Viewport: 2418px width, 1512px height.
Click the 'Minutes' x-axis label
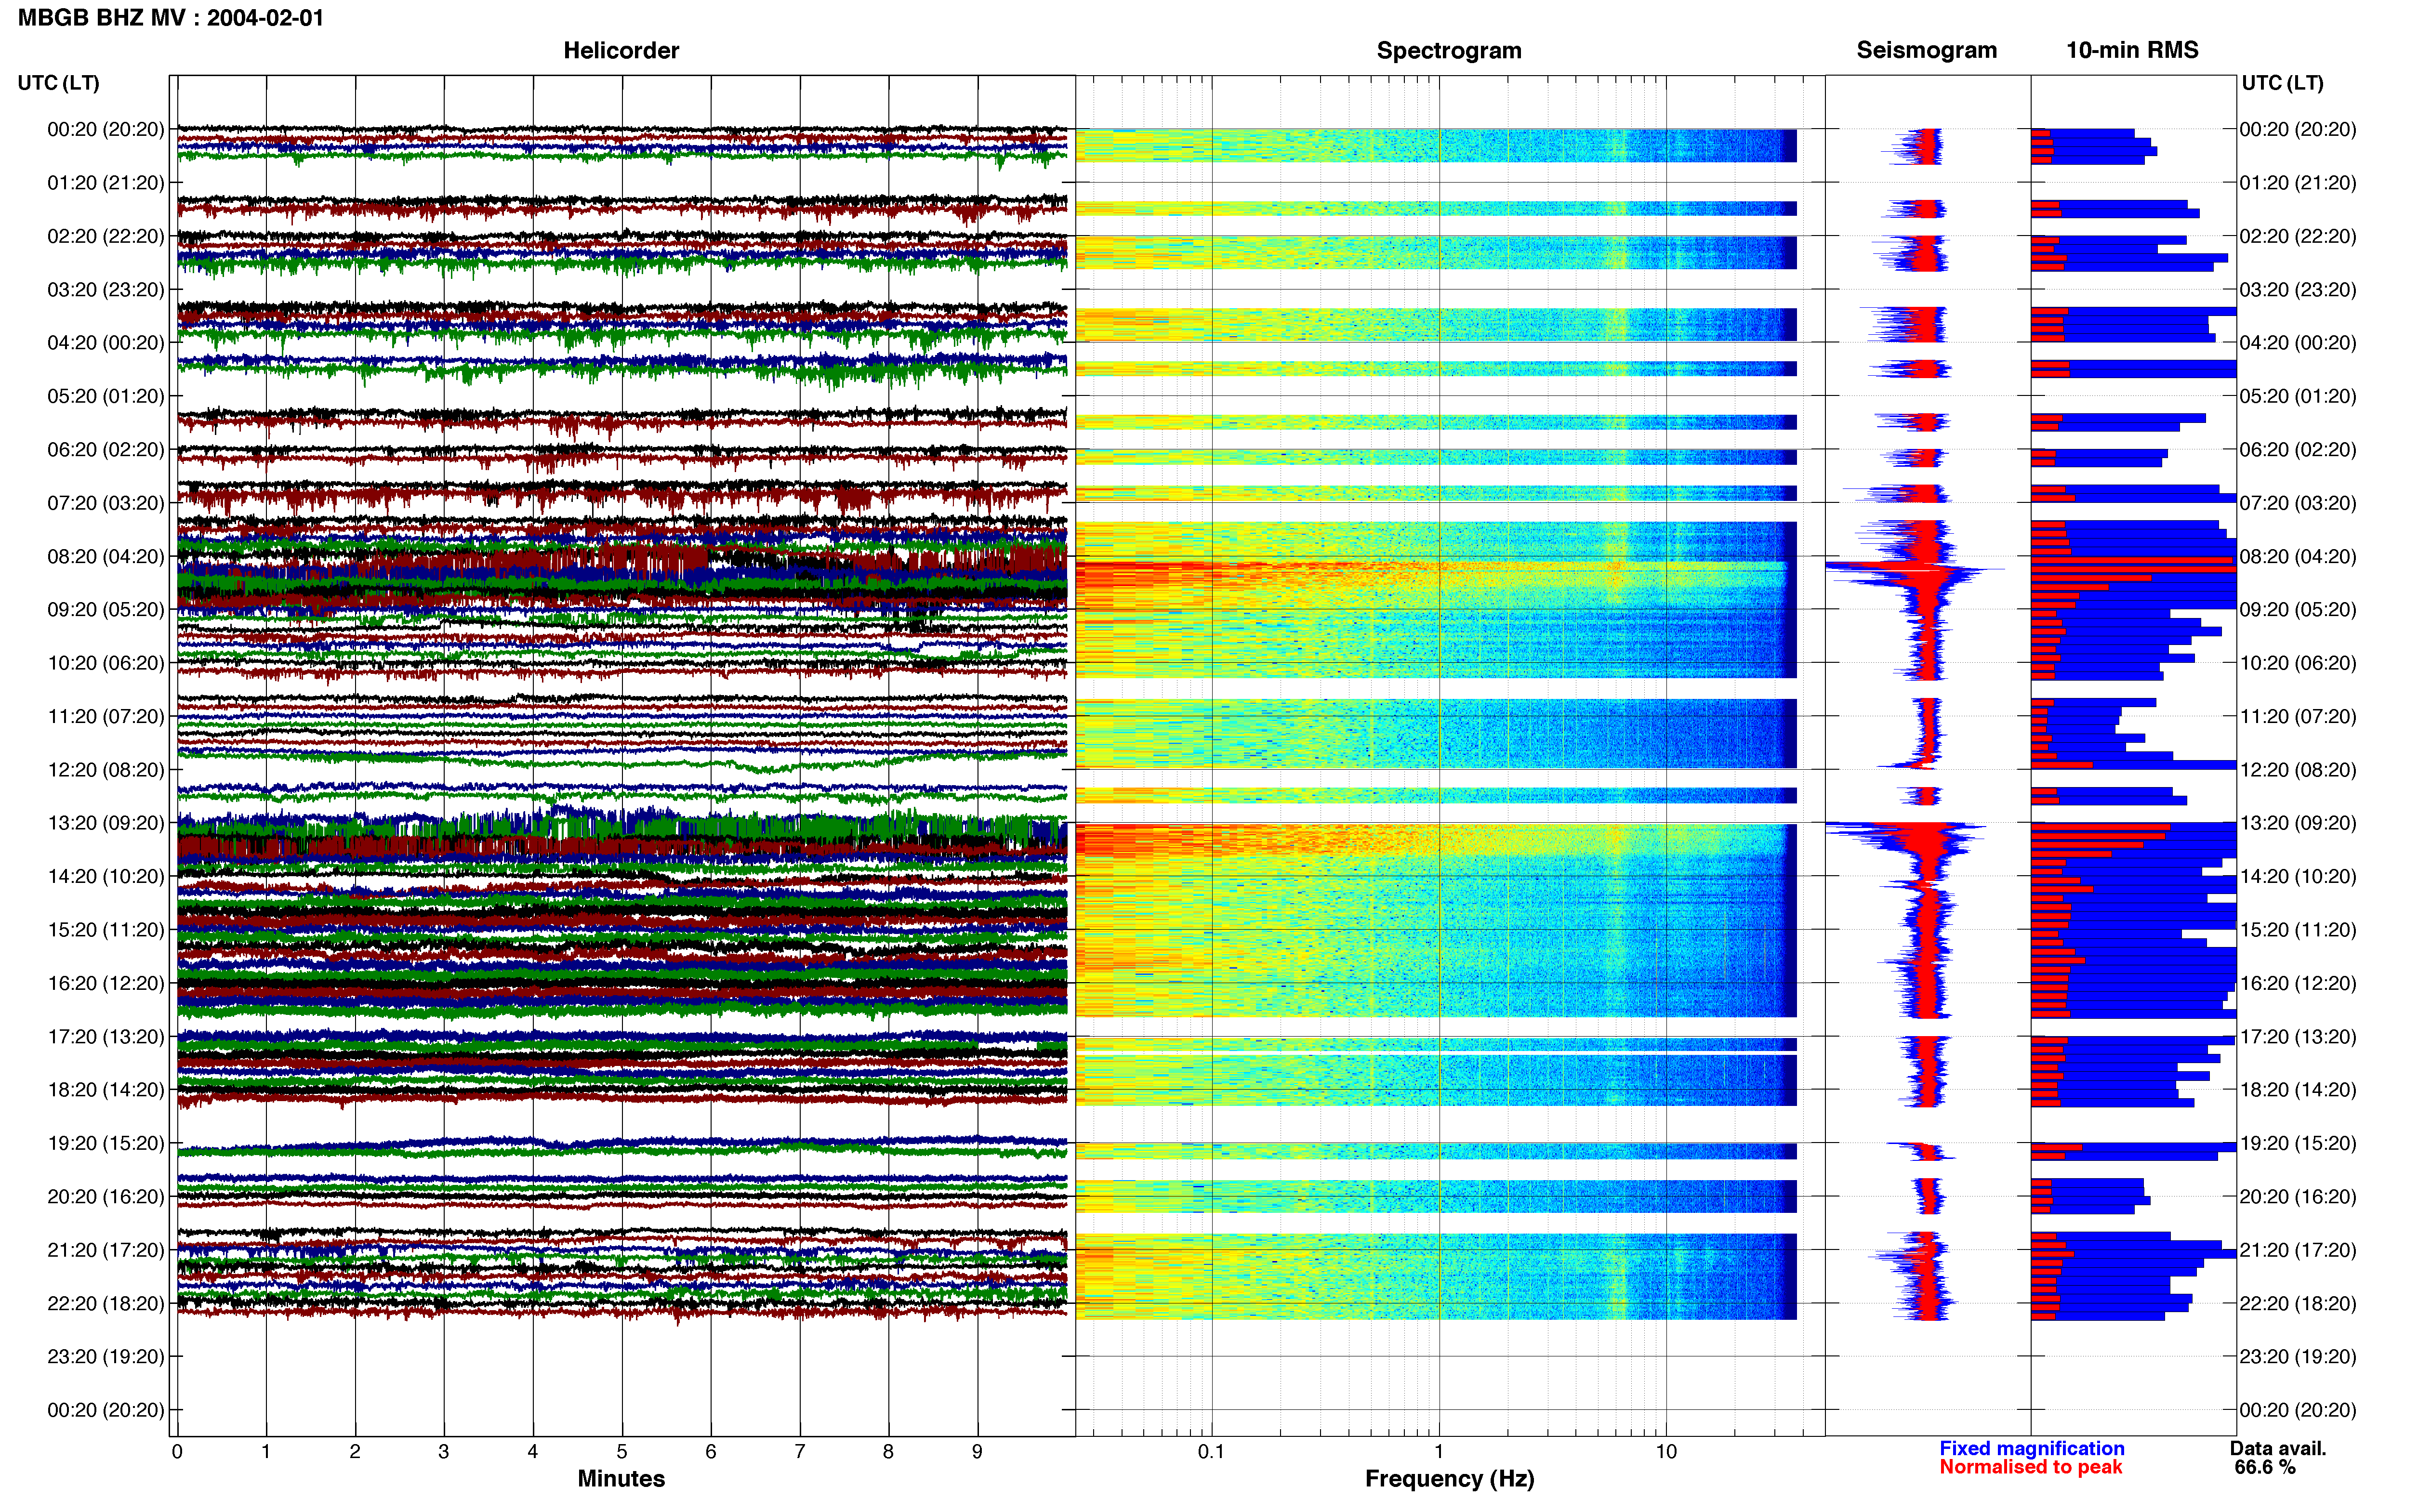[x=621, y=1478]
